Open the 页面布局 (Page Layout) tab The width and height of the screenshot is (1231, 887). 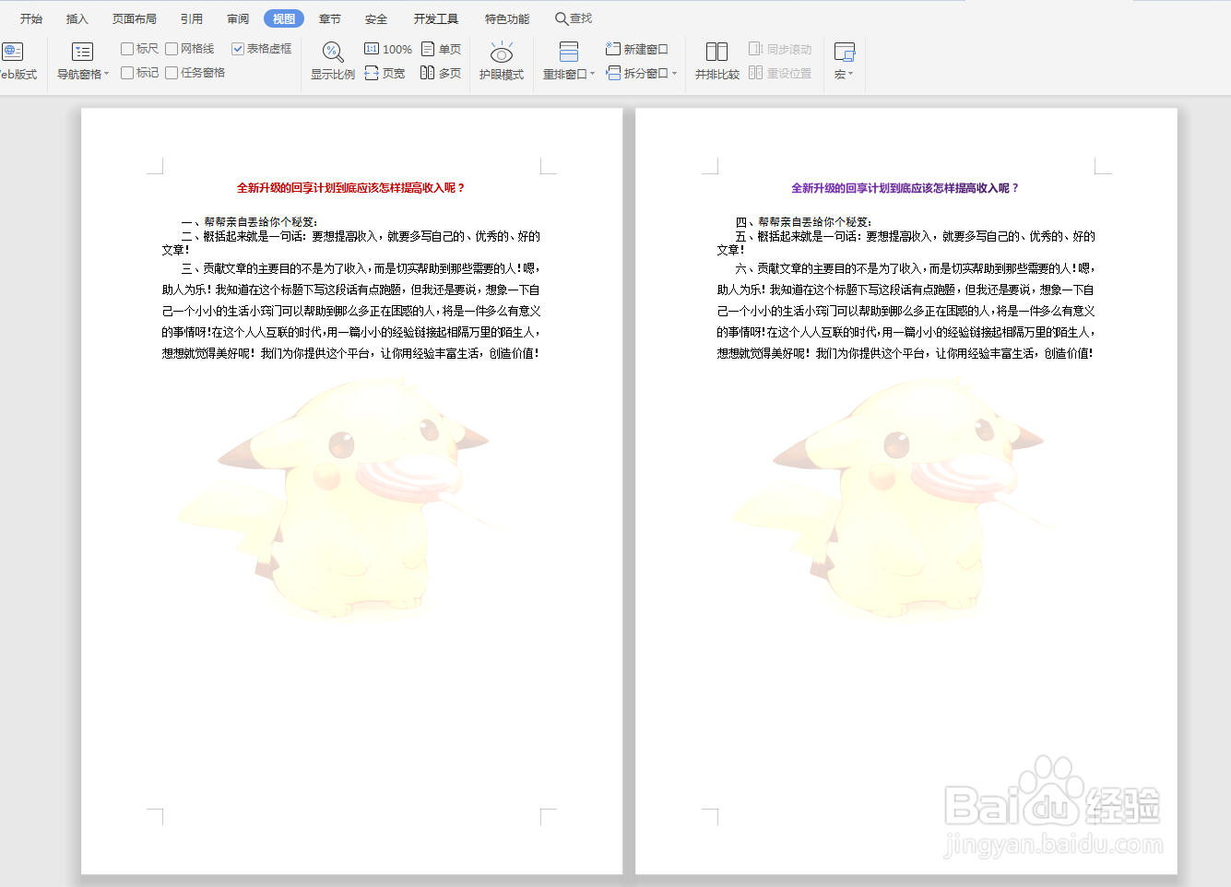pos(135,18)
